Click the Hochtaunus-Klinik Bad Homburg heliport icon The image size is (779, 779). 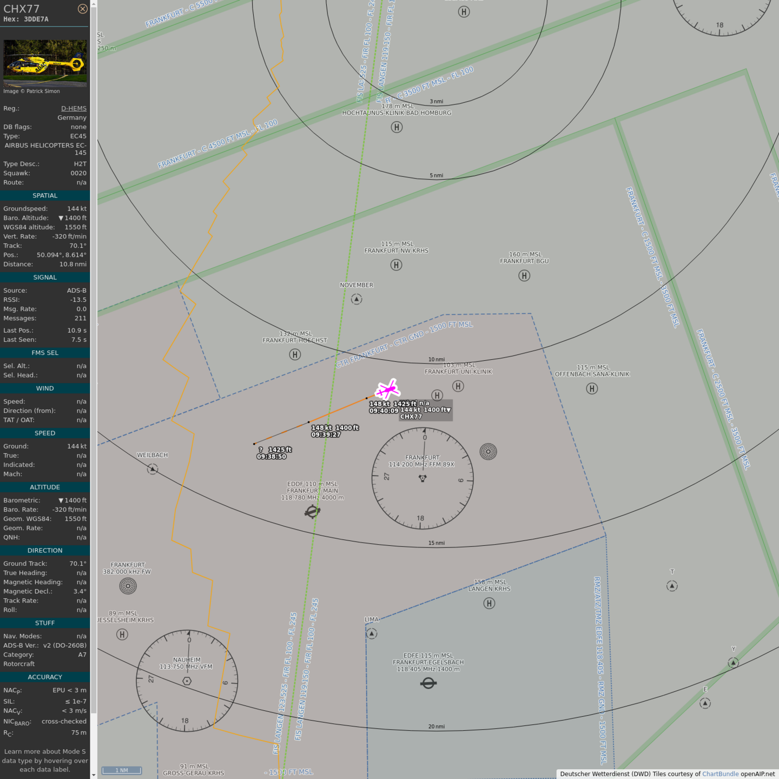(397, 127)
